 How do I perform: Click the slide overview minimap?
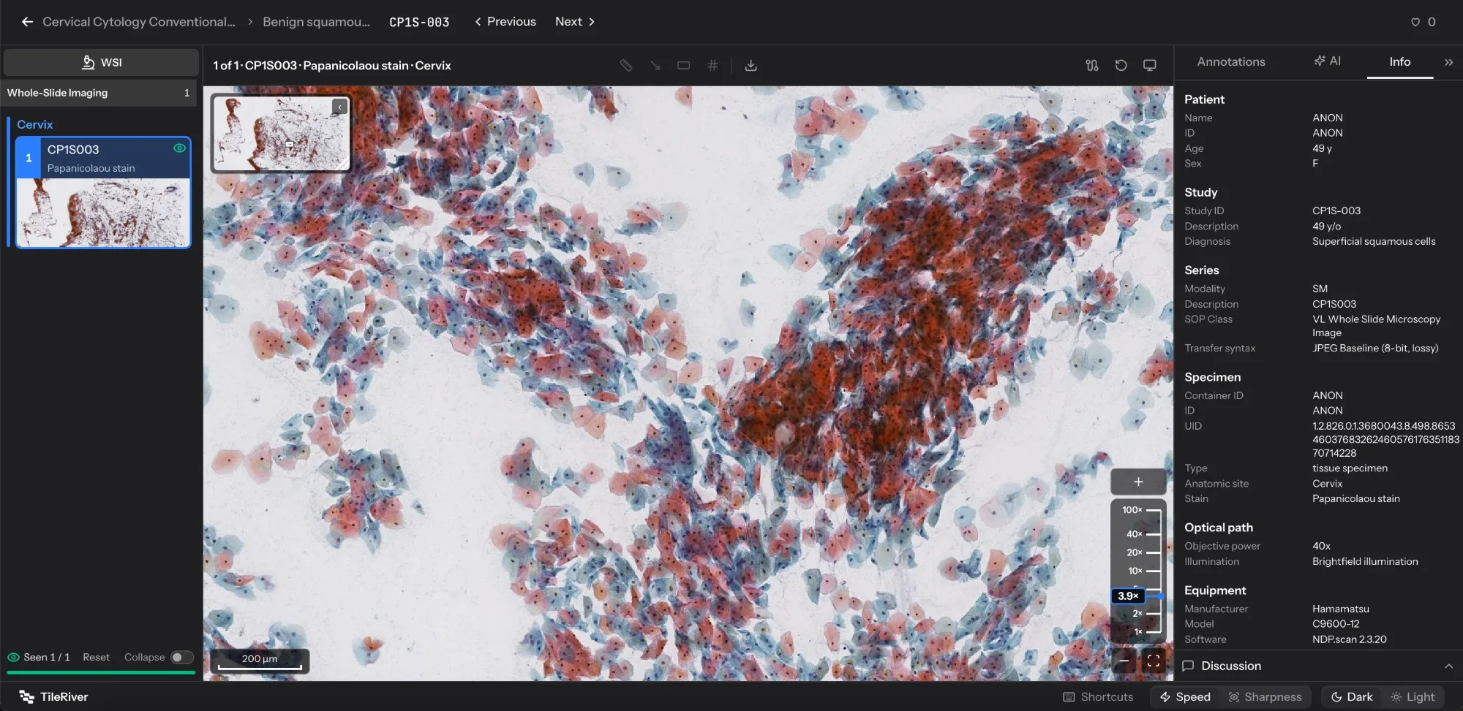point(281,133)
